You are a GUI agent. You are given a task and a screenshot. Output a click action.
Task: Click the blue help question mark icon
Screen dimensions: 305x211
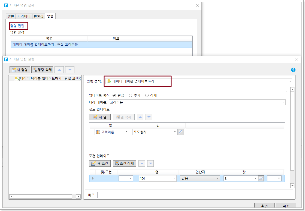[293, 70]
